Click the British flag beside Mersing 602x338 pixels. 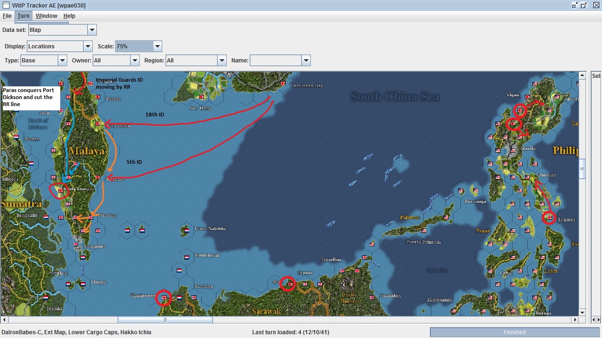(x=91, y=217)
